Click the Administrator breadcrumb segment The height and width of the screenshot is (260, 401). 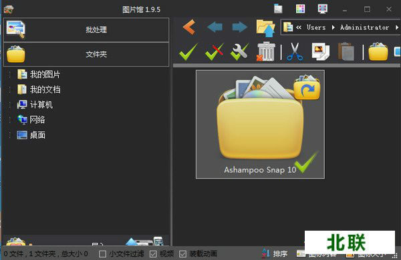tap(364, 27)
